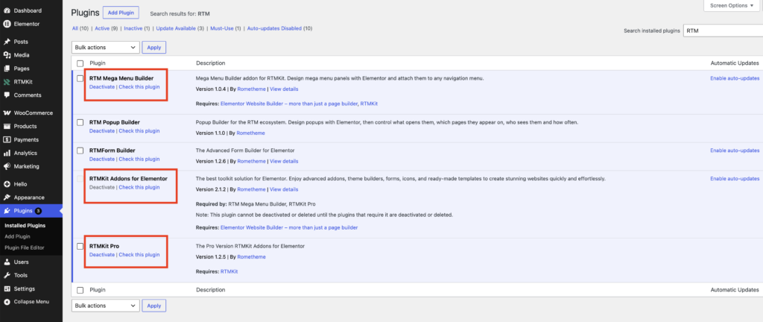Click the Payments dollar icon
This screenshot has height=322, width=763.
click(7, 139)
